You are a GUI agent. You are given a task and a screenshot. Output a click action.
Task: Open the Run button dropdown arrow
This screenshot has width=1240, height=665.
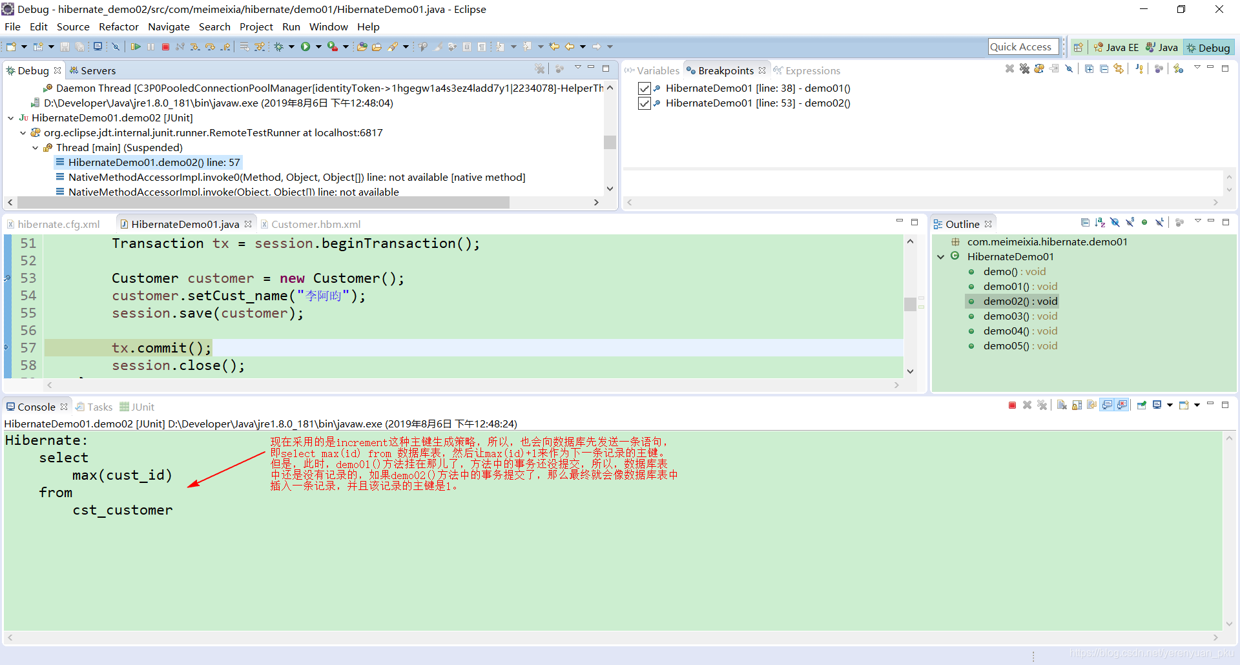pos(318,46)
